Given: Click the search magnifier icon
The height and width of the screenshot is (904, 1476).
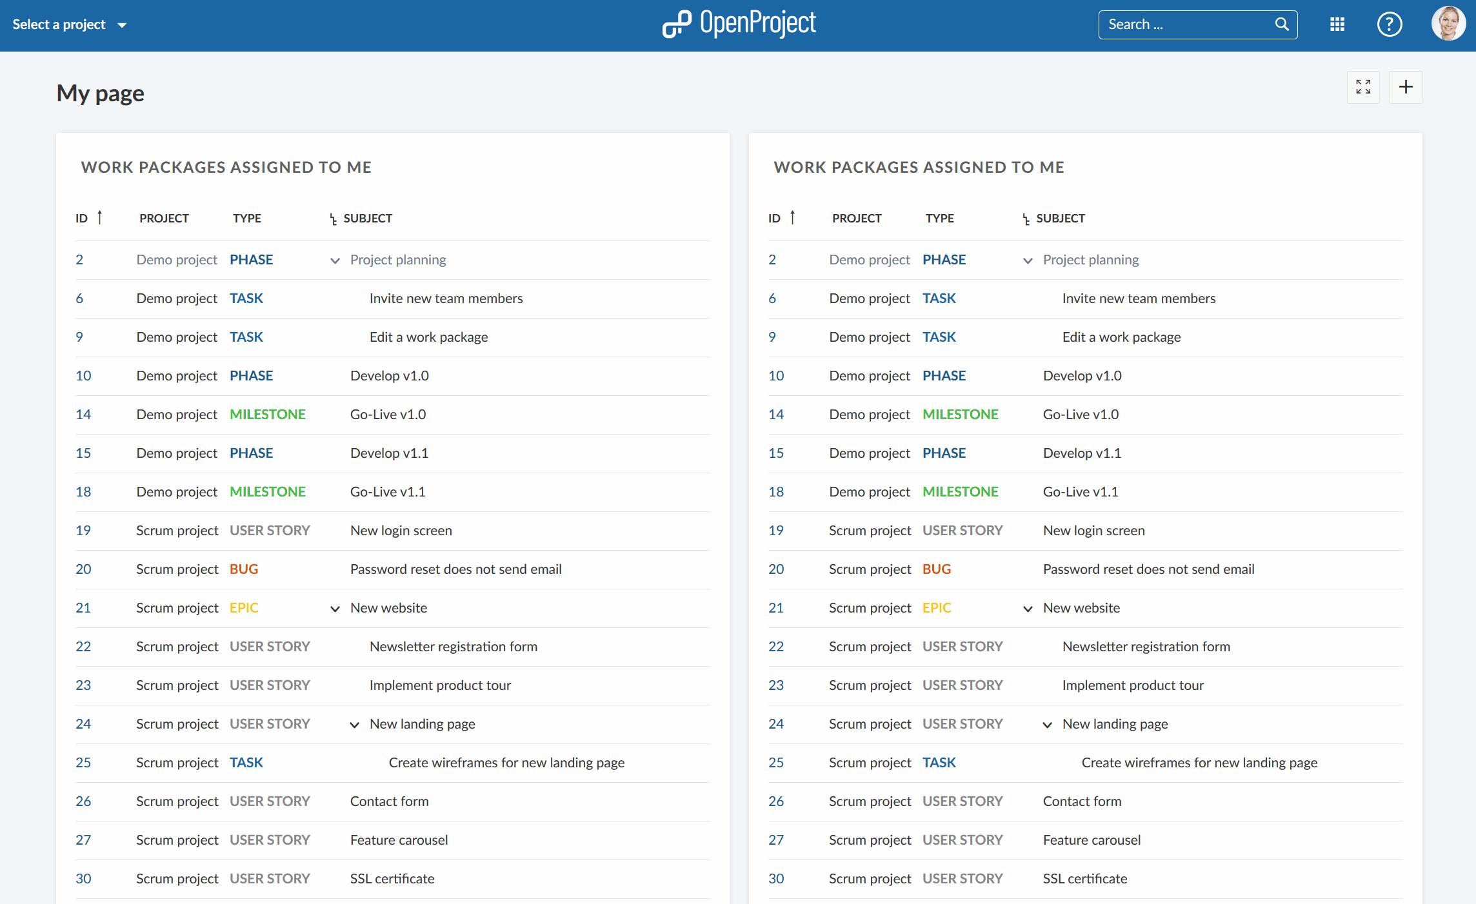Looking at the screenshot, I should point(1281,23).
